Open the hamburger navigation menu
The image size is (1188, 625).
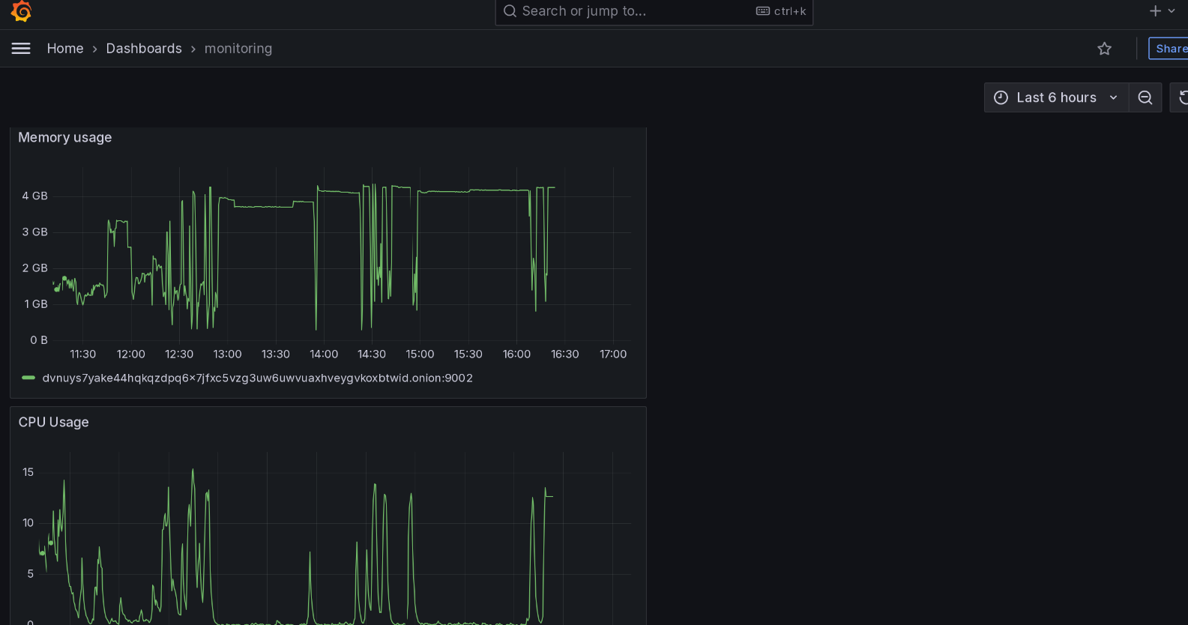click(x=21, y=49)
